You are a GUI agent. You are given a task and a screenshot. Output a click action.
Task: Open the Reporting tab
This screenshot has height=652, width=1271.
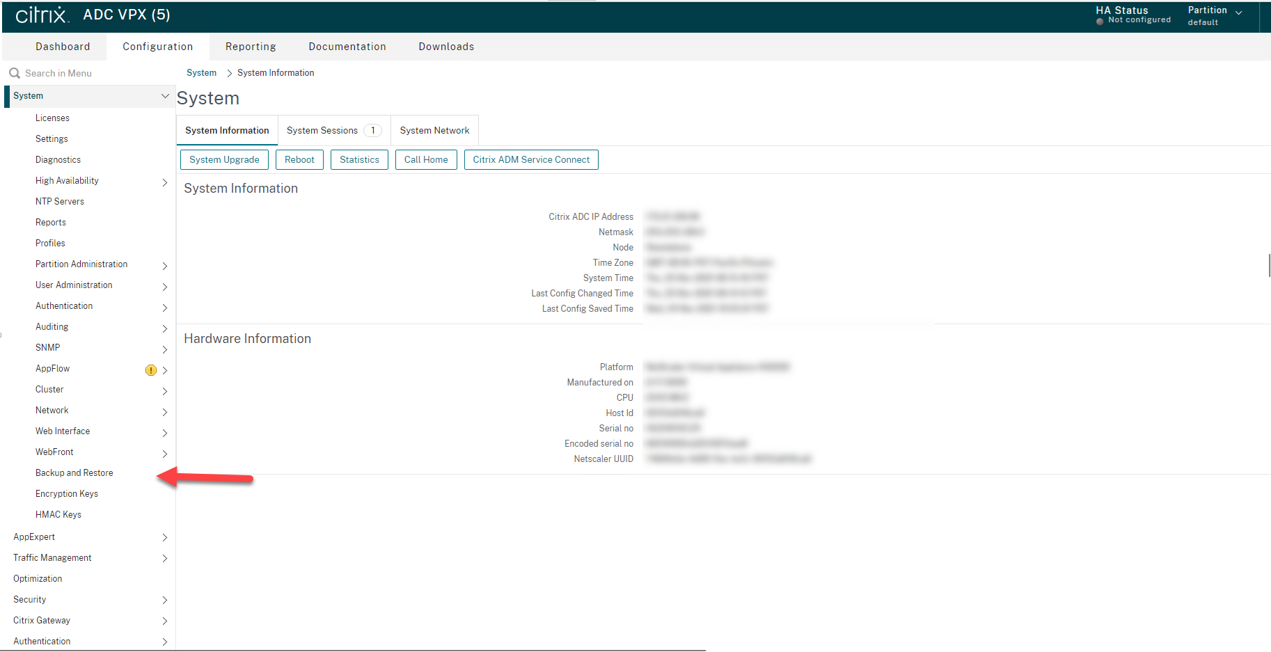tap(251, 47)
